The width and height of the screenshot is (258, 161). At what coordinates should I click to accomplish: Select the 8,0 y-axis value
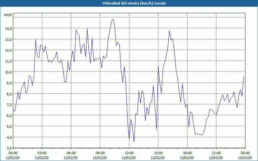click(x=9, y=94)
